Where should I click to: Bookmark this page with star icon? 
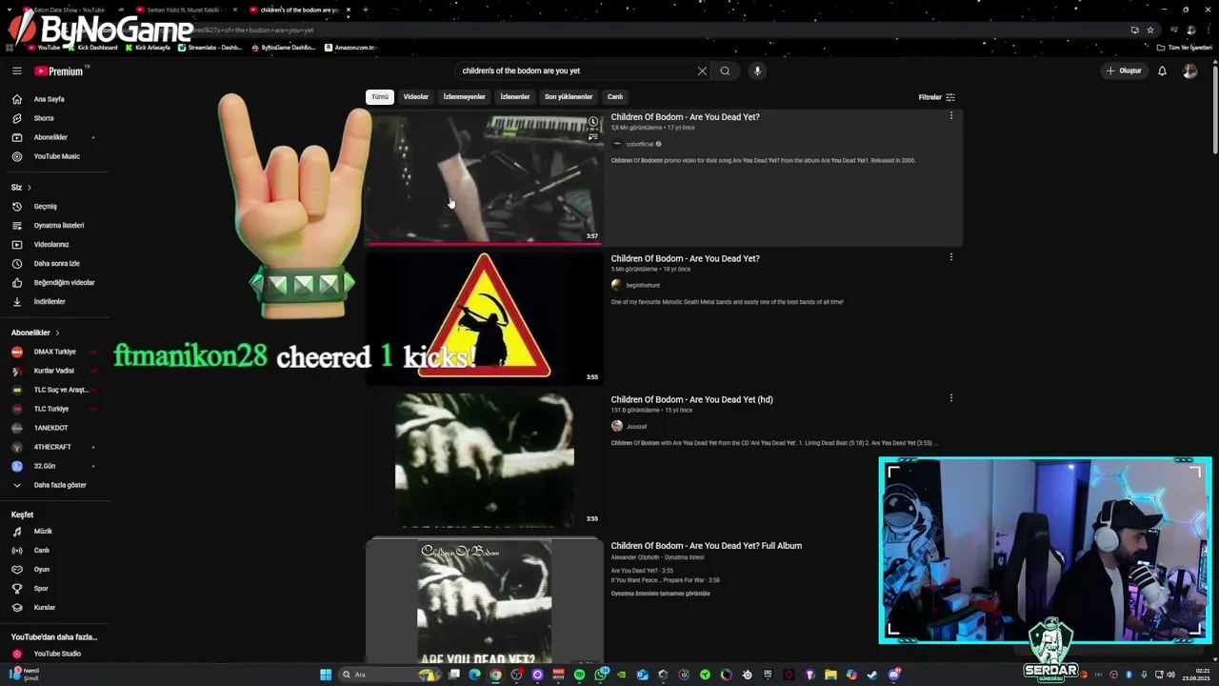coord(1149,30)
